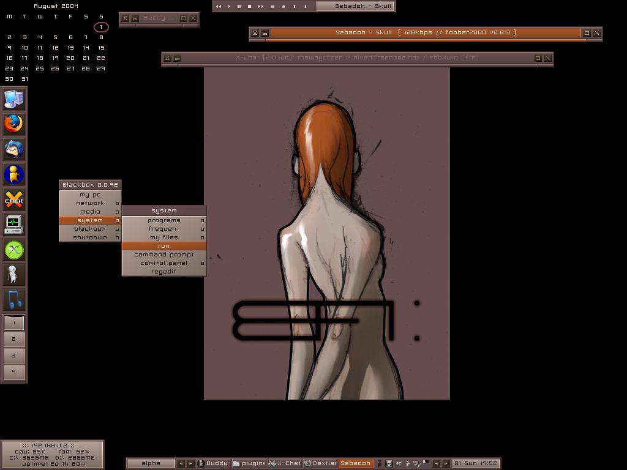Open AIM messenger dock icon

pos(14,174)
